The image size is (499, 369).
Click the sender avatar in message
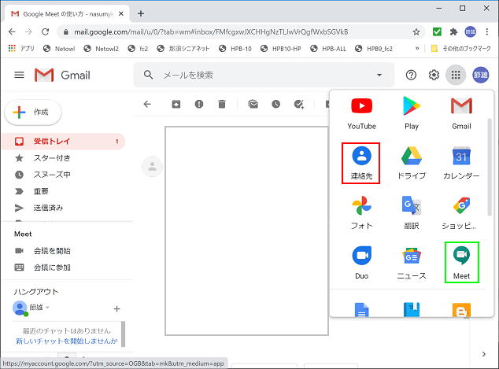[x=153, y=166]
